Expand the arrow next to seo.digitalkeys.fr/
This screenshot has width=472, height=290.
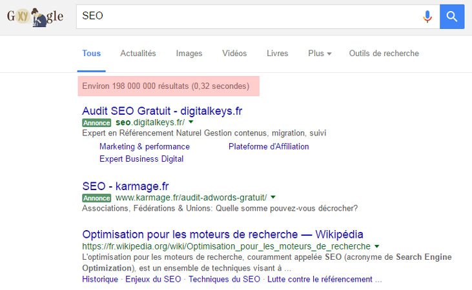pyautogui.click(x=191, y=122)
